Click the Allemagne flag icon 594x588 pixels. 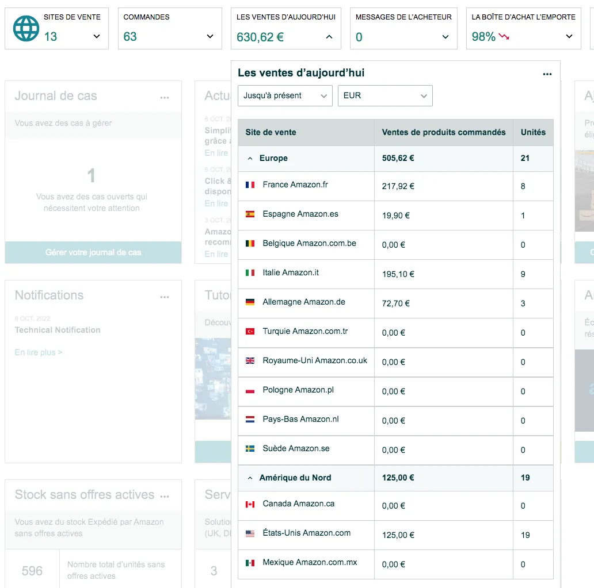pos(250,302)
